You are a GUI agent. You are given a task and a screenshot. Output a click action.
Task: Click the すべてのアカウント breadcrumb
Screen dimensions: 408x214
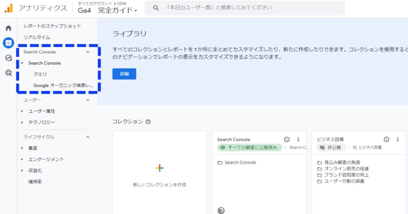coord(95,4)
